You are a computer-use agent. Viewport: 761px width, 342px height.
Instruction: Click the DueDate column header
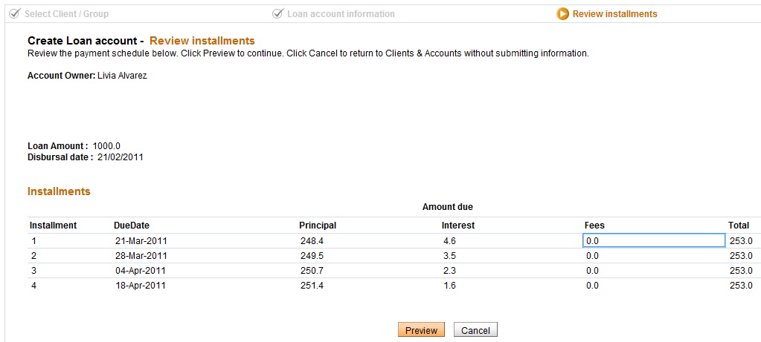[x=132, y=226]
